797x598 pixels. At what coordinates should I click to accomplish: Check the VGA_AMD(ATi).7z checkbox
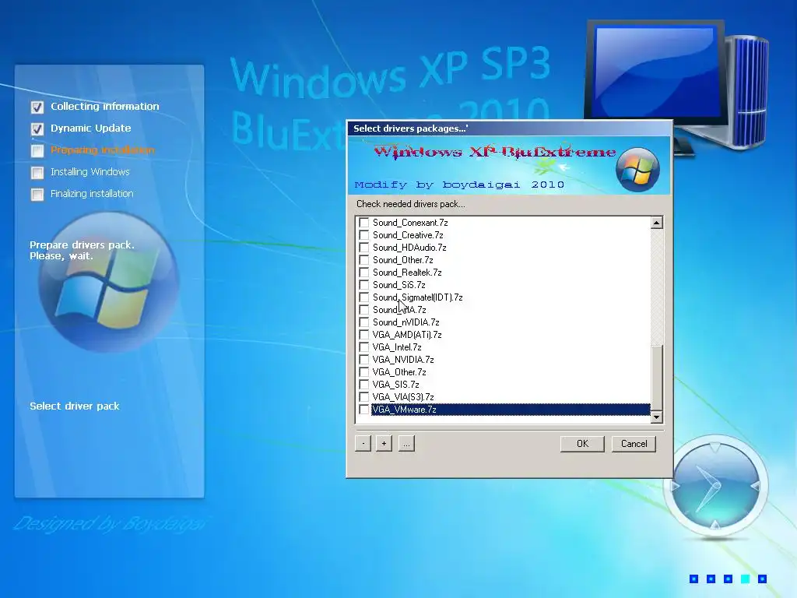click(364, 335)
